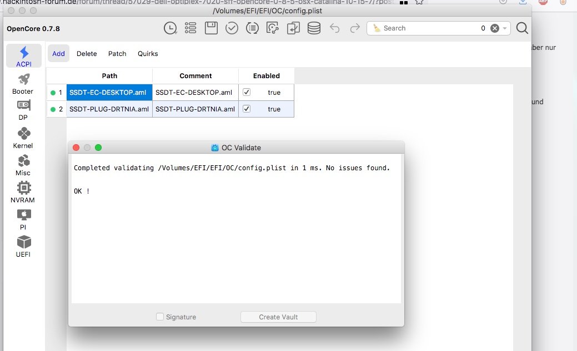Click the Enabled column header
Viewport: 577px width, 351px height.
click(x=267, y=76)
